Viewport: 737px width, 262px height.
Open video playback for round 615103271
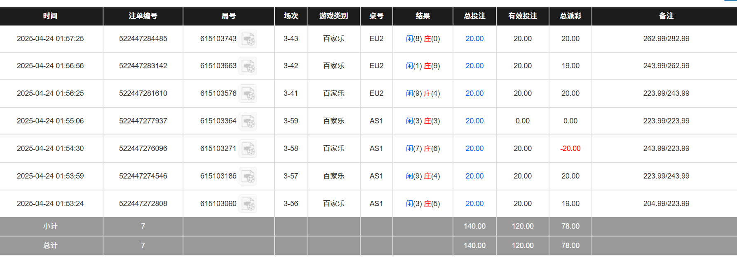pyautogui.click(x=248, y=148)
